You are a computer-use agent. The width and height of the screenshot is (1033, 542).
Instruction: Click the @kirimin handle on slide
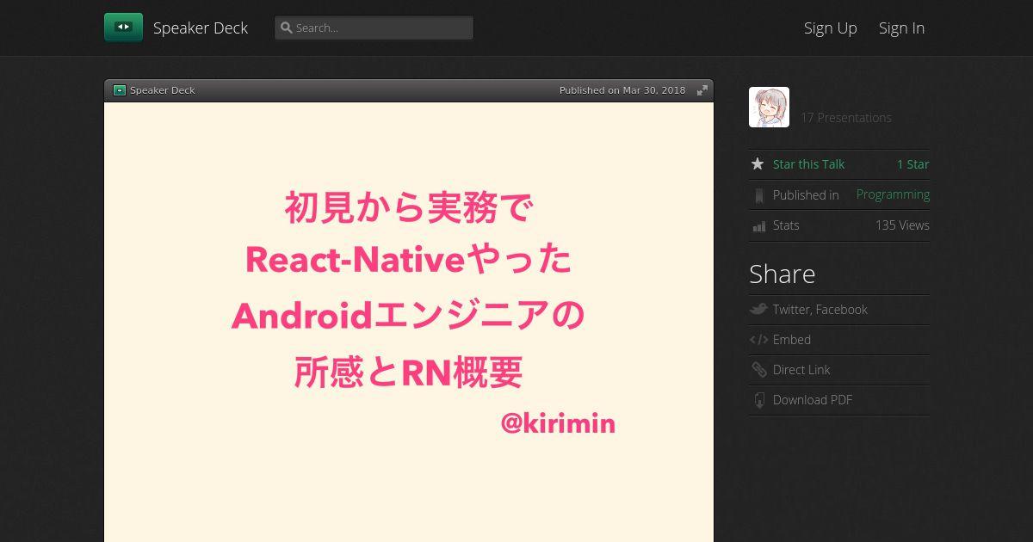pos(558,423)
